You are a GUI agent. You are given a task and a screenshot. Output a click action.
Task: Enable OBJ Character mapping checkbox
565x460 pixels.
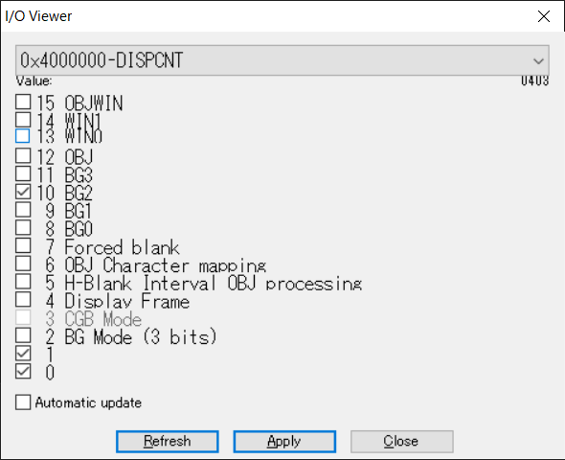pos(23,264)
